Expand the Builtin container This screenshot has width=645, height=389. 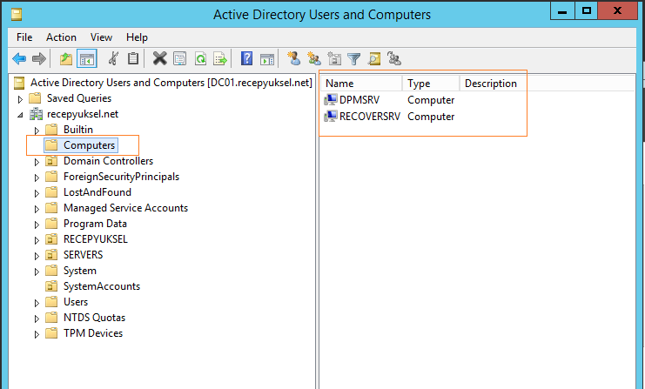pyautogui.click(x=37, y=131)
